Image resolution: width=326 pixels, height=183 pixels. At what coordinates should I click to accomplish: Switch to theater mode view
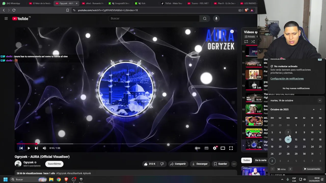click(223, 148)
